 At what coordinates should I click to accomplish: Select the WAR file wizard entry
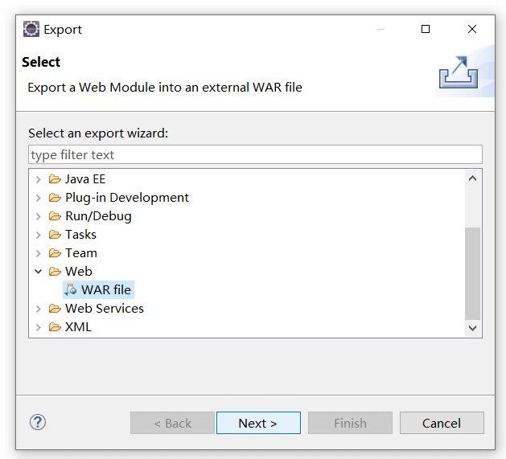(105, 290)
